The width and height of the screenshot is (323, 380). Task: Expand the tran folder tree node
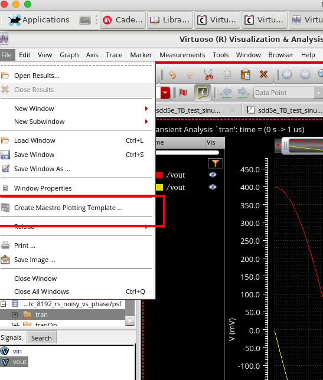(15, 315)
